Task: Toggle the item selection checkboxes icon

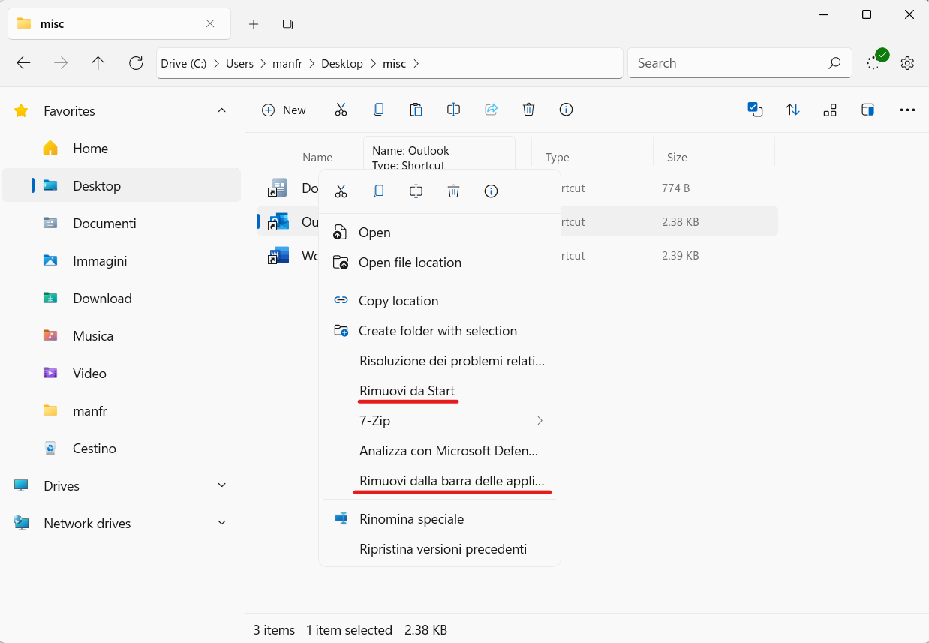Action: (755, 110)
